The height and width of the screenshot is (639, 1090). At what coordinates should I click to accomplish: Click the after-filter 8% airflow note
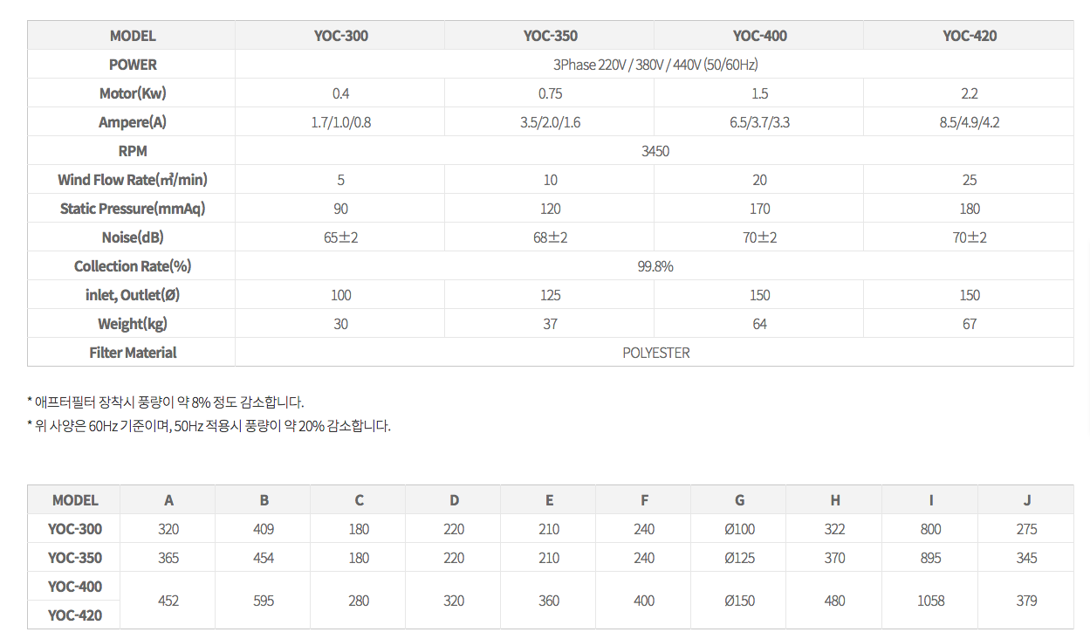point(166,402)
